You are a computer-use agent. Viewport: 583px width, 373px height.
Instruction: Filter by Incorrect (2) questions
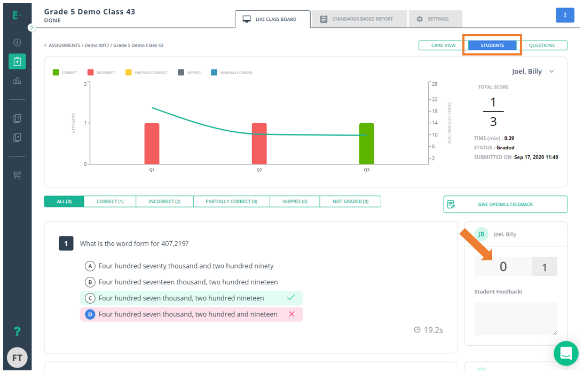pyautogui.click(x=164, y=202)
